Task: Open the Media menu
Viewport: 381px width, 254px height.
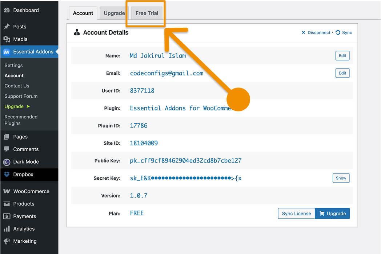Action: click(29, 39)
